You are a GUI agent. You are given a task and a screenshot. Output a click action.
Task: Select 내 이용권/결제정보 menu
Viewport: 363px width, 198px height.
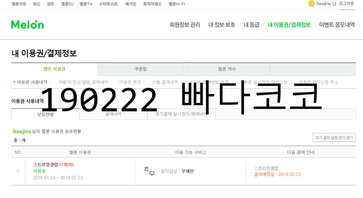[289, 25]
